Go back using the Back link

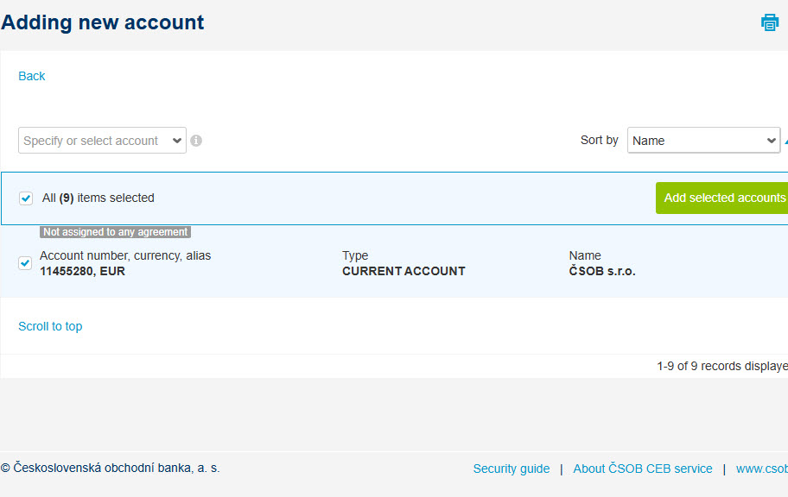(32, 76)
